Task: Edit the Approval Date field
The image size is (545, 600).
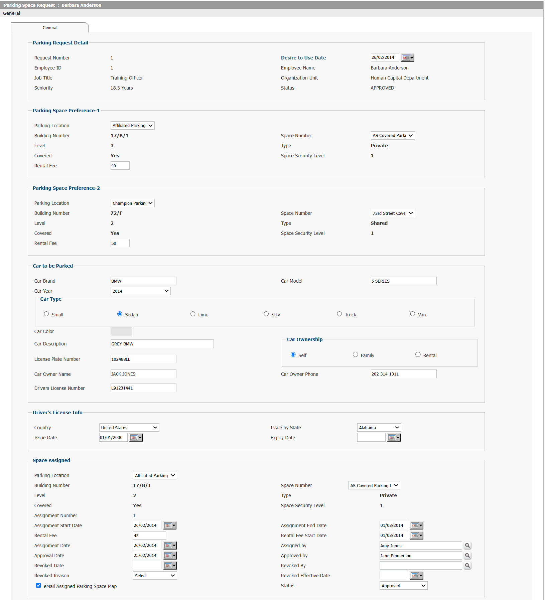Action: coord(147,556)
